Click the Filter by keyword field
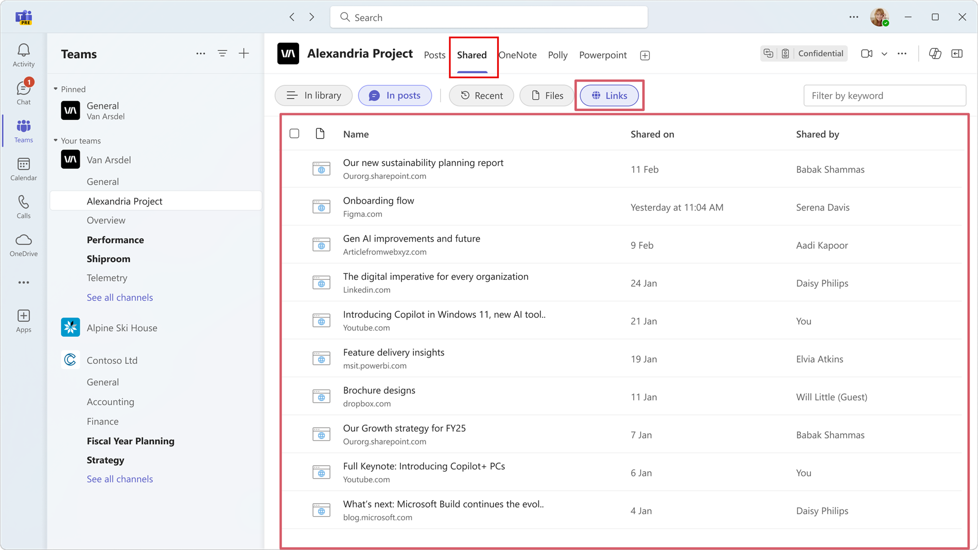Image resolution: width=978 pixels, height=550 pixels. click(885, 96)
